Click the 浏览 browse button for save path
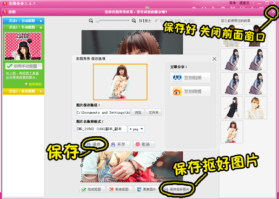The image size is (279, 199). click(x=138, y=113)
